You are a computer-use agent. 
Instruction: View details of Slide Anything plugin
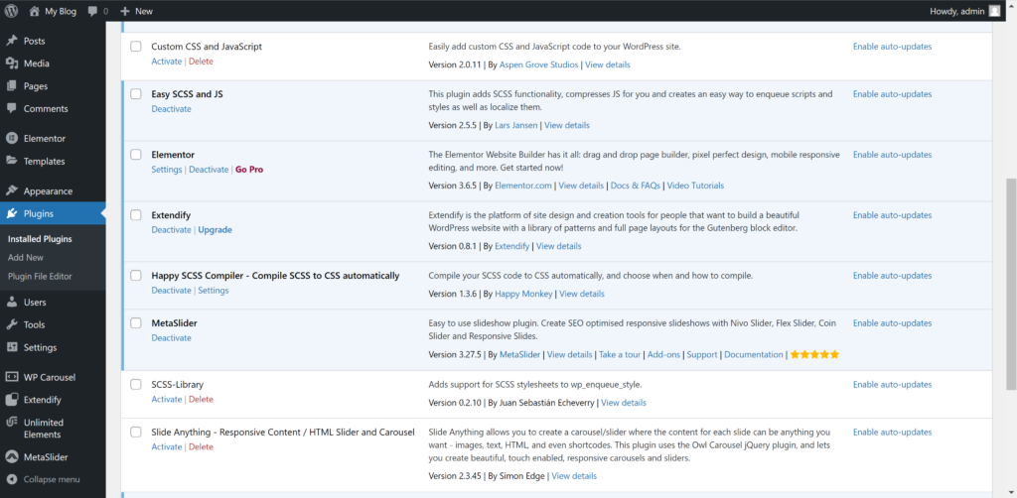click(574, 476)
